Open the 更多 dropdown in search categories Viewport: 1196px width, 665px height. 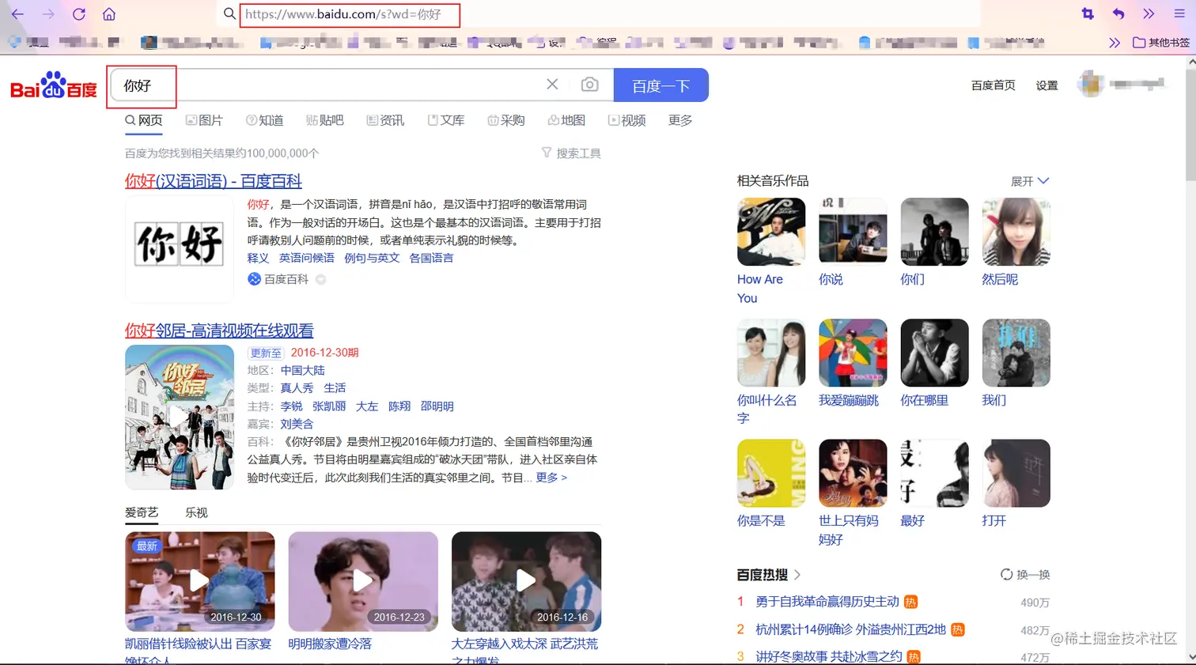pyautogui.click(x=681, y=120)
